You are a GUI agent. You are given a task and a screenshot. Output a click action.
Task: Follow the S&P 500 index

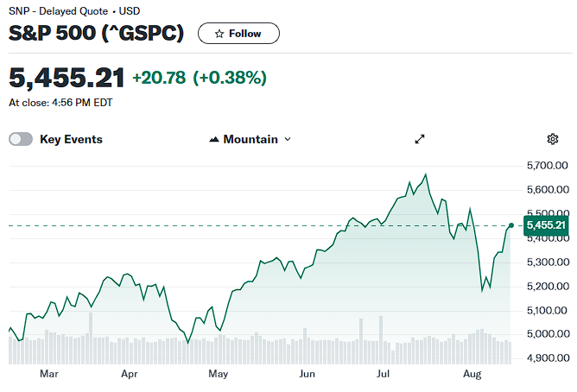point(238,34)
